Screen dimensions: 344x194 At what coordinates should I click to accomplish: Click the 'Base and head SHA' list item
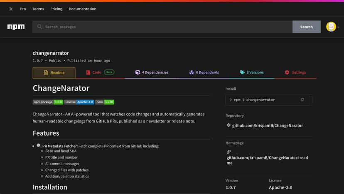(x=61, y=151)
